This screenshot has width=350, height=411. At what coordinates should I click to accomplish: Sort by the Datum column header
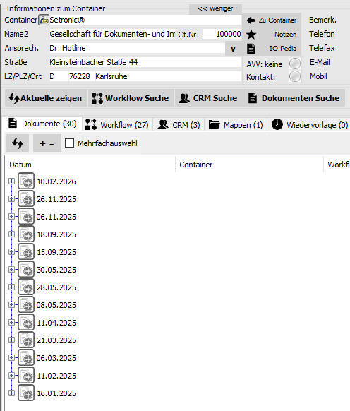coord(90,165)
